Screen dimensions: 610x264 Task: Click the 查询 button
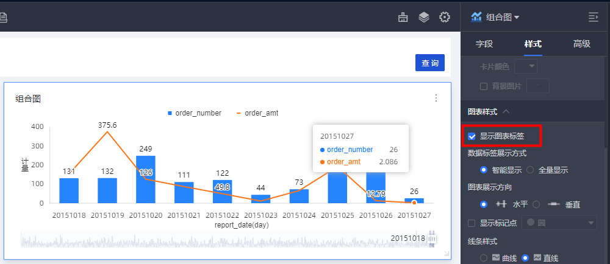pos(430,63)
